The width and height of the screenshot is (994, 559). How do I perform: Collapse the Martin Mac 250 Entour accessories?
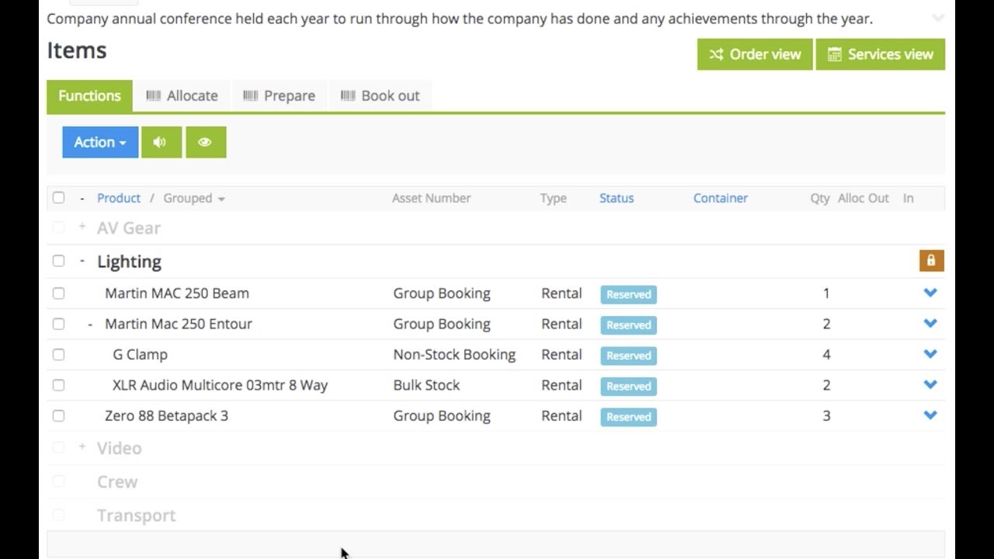(90, 324)
